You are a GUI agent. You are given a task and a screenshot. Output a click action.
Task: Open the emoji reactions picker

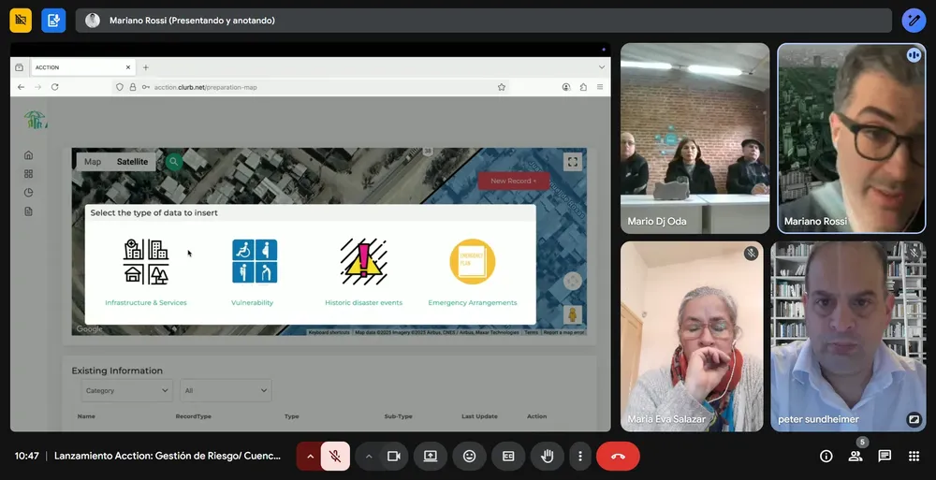[469, 457]
